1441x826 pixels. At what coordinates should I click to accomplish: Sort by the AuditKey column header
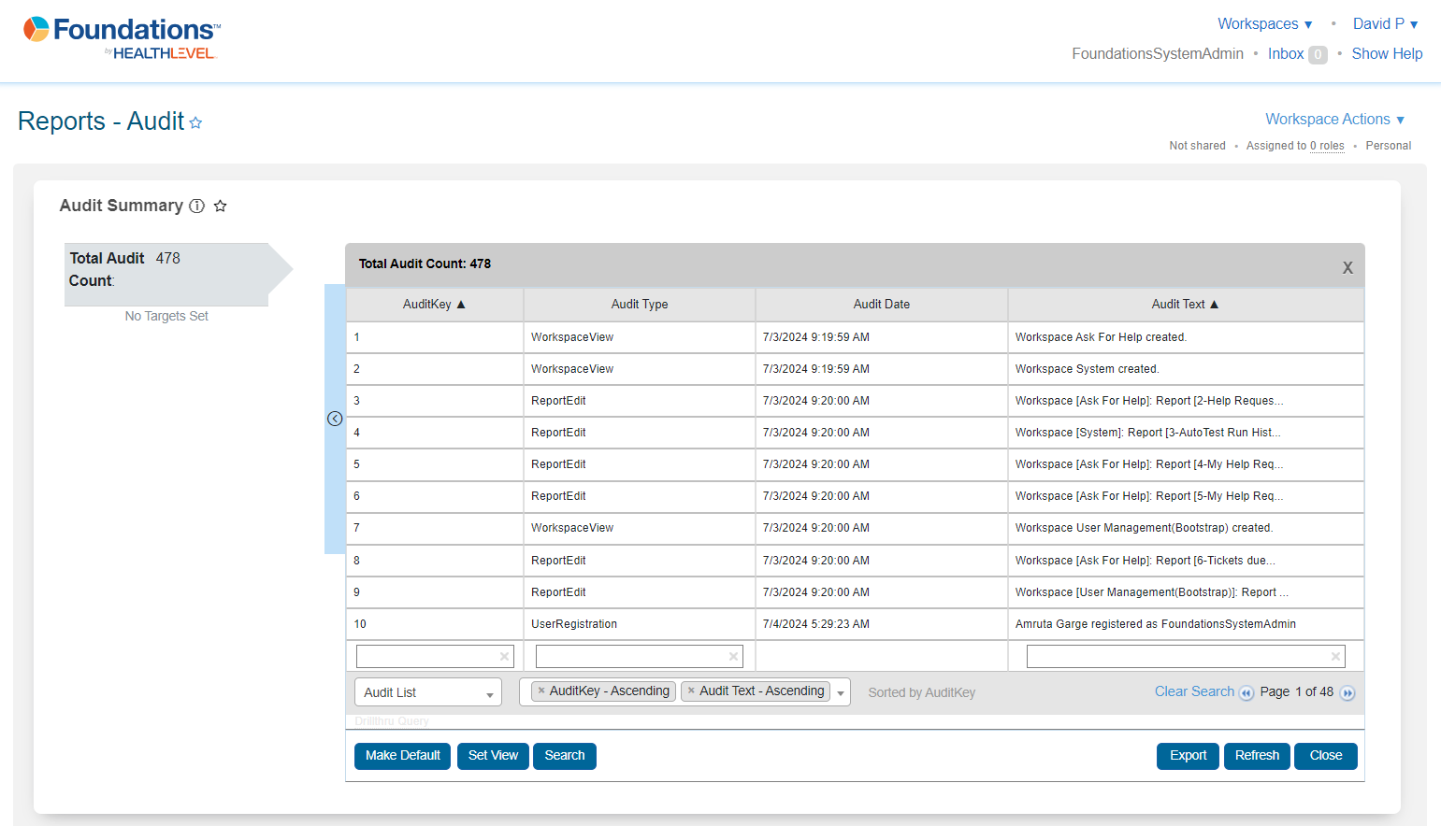pyautogui.click(x=434, y=305)
